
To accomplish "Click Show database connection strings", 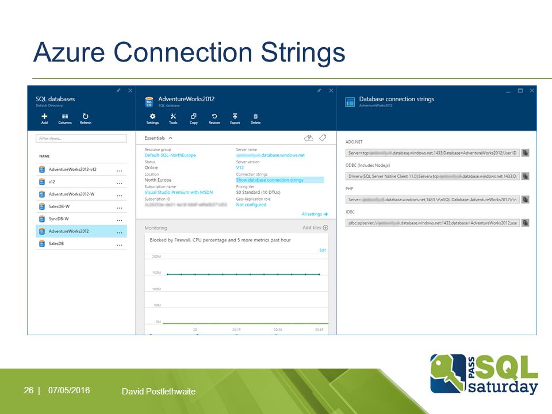I will tap(270, 180).
